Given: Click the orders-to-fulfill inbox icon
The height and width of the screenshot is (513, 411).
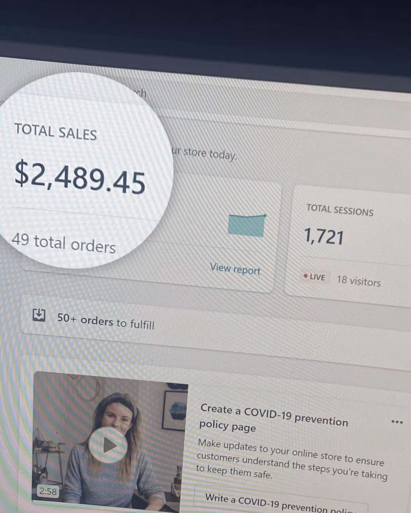Looking at the screenshot, I should point(39,315).
